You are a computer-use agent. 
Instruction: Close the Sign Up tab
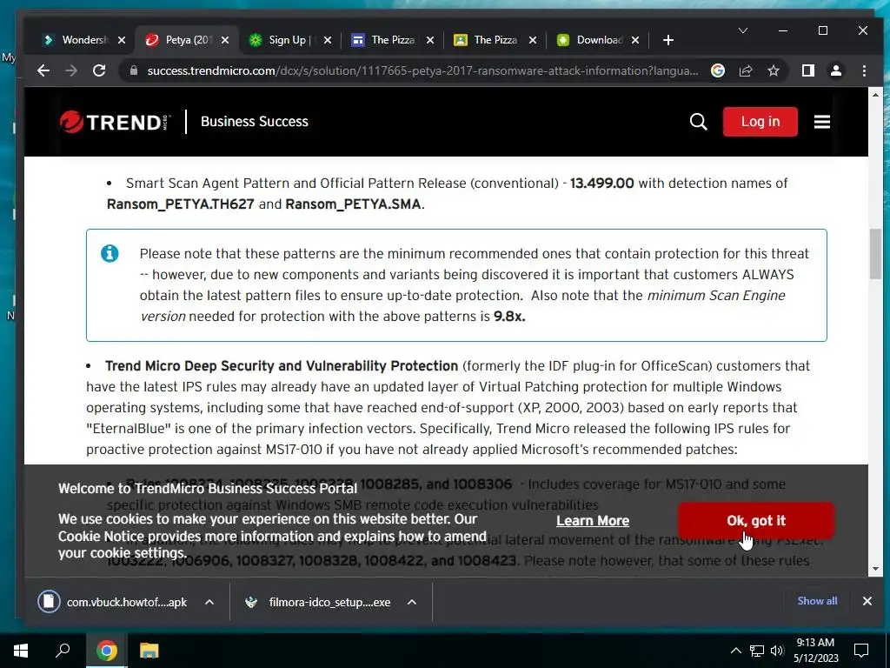point(328,40)
